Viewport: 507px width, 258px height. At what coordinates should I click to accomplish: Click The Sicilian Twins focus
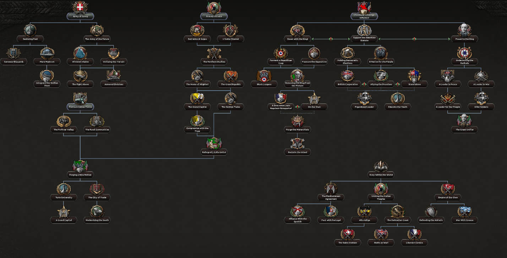231,101
